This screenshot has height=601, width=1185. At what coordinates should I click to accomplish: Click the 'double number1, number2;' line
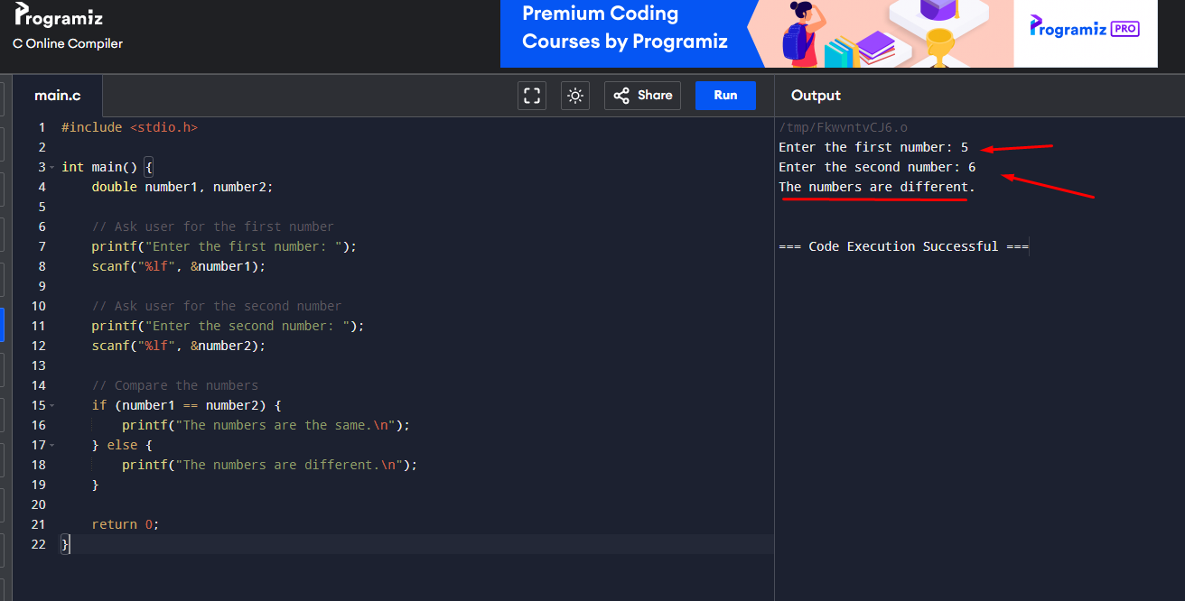tap(182, 187)
